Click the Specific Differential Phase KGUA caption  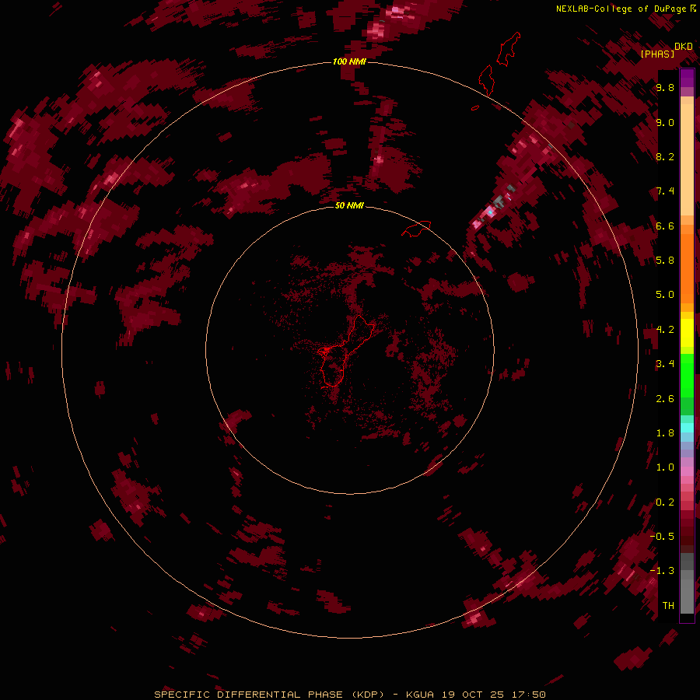(x=350, y=695)
